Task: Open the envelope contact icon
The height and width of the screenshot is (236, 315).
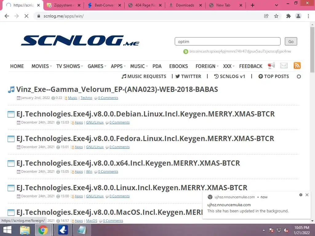Action: pos(284,66)
